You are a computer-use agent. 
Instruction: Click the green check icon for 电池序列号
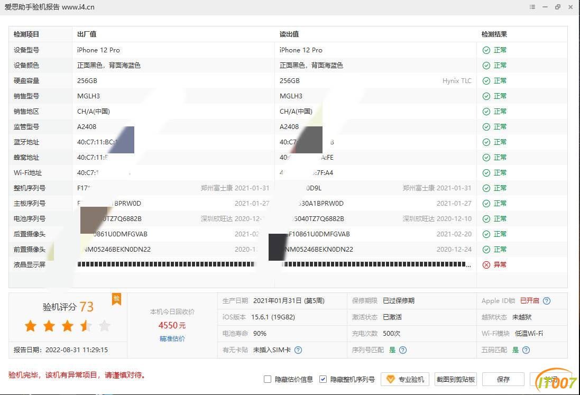pos(486,219)
